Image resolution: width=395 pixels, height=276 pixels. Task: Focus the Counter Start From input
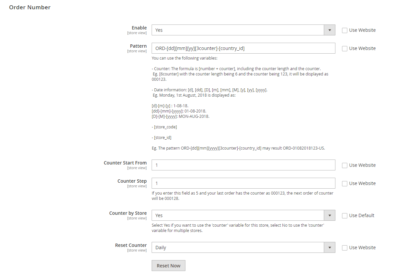point(243,165)
